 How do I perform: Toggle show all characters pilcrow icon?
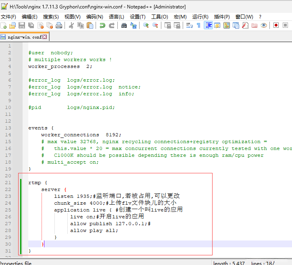click(198, 25)
